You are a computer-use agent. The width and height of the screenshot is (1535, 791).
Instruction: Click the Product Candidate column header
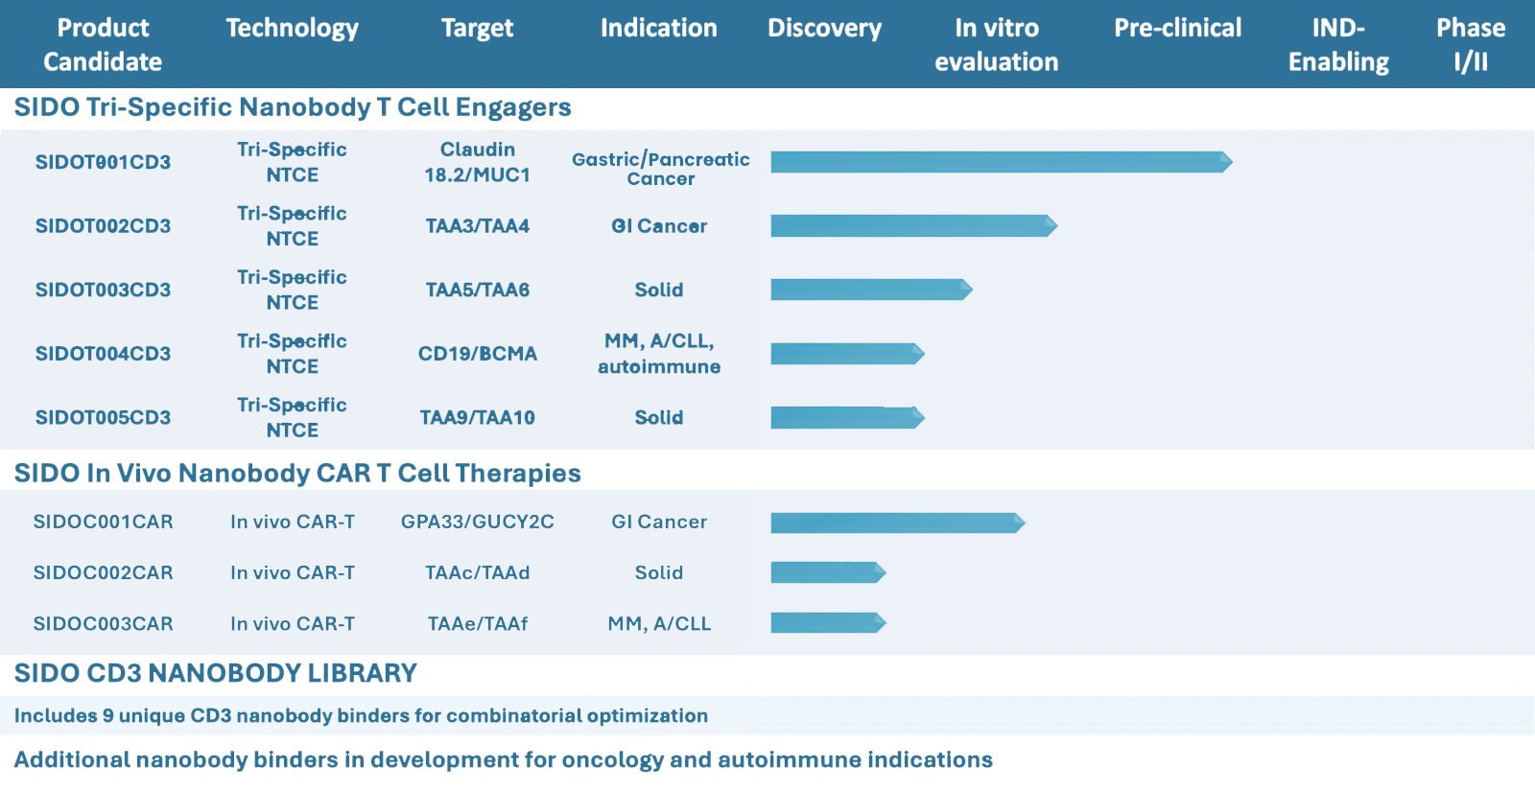pos(103,44)
